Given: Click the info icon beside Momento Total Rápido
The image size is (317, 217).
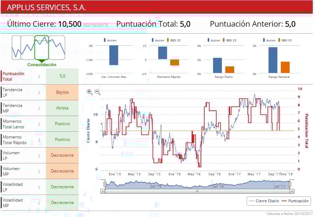Looking at the screenshot, I should click(39, 140).
